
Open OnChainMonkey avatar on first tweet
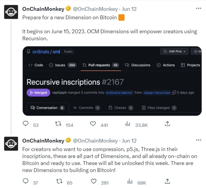pyautogui.click(x=11, y=12)
